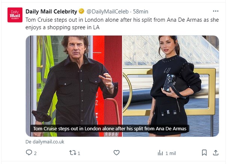Viewport: 232px width, 164px height.
Task: Click the article caption overlay on the image
Action: (110, 128)
